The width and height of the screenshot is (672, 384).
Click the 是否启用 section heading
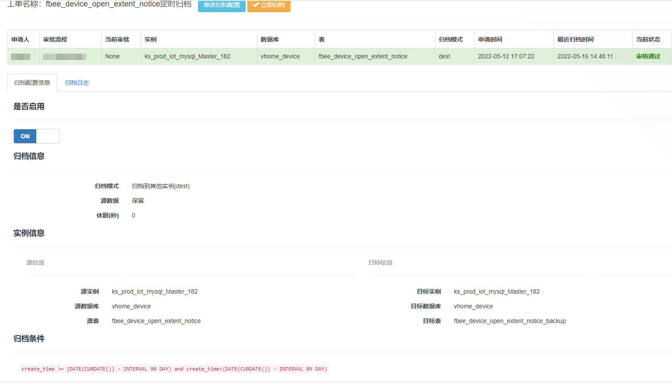(x=29, y=106)
